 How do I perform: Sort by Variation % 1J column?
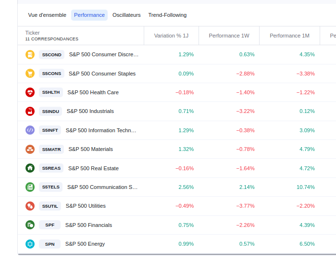171,36
